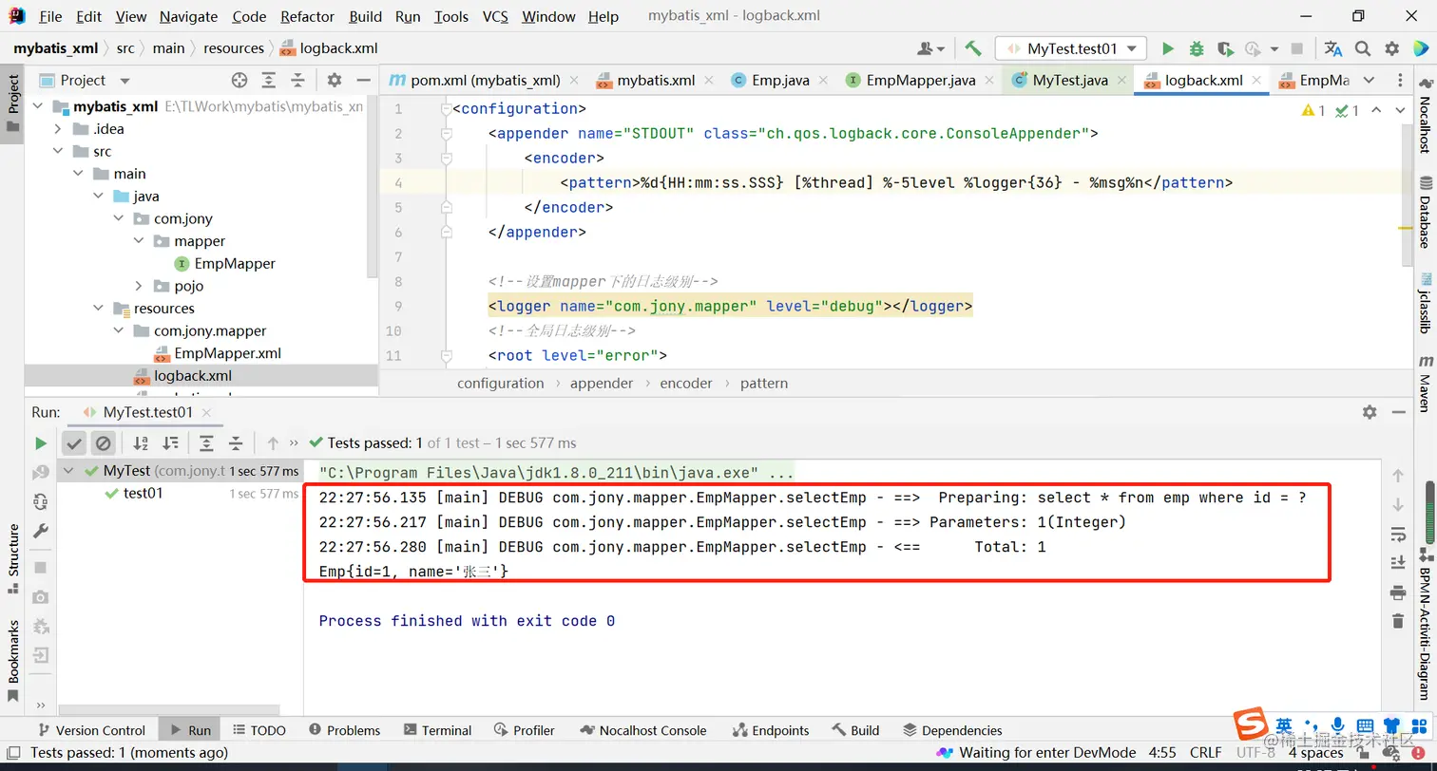Toggle soft-wrap in the console output
1437x771 pixels.
click(x=1397, y=534)
